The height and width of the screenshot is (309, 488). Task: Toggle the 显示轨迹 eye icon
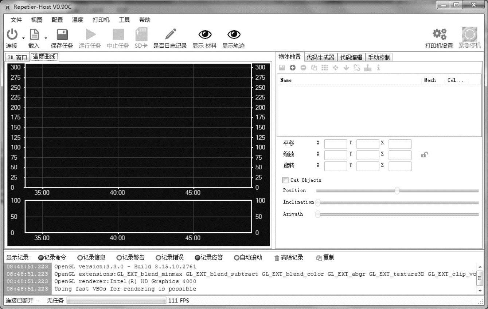pyautogui.click(x=234, y=35)
